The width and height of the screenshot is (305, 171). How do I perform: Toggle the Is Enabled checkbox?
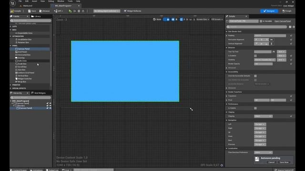click(x=255, y=56)
